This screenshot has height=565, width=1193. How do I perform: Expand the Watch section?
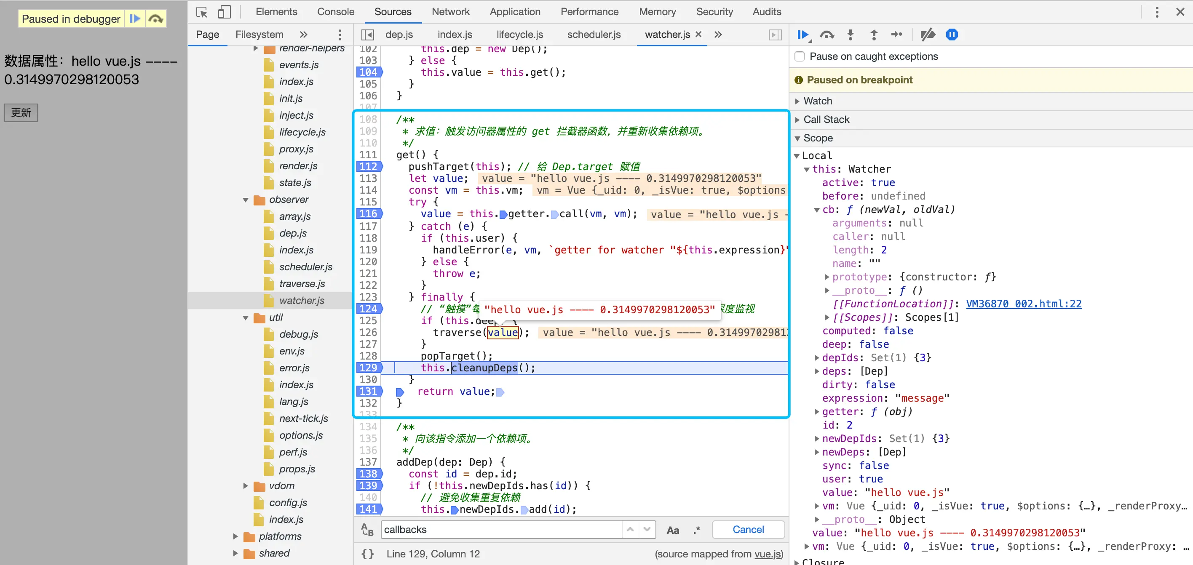coord(817,101)
